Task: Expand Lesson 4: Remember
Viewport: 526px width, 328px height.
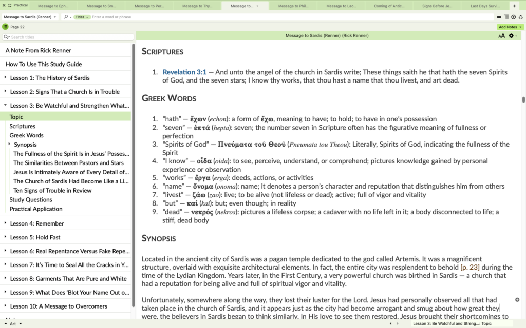Action: click(5, 223)
